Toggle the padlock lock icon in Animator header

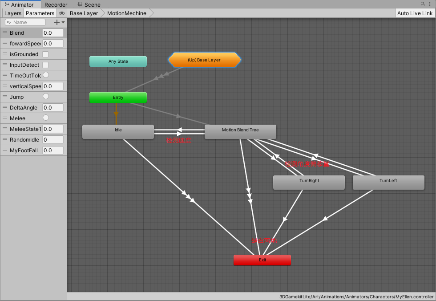pos(423,4)
